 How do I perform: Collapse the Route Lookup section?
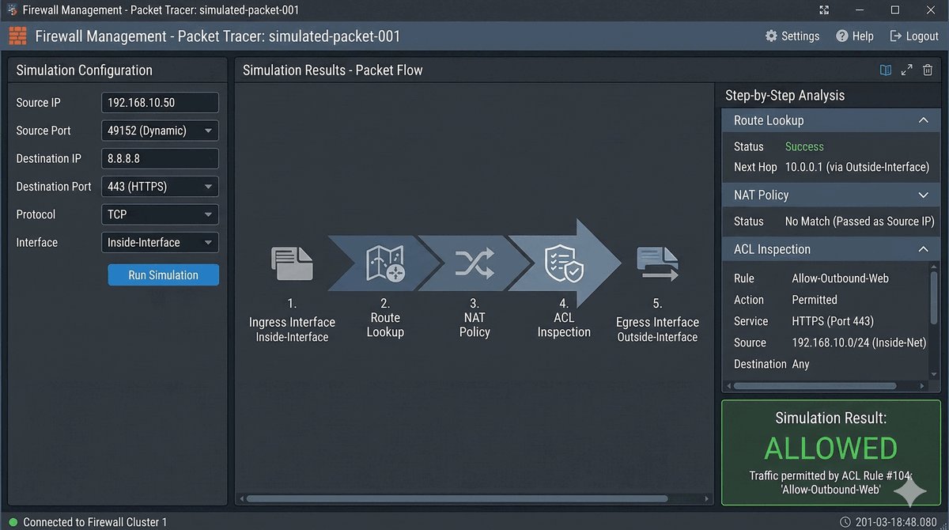[922, 120]
